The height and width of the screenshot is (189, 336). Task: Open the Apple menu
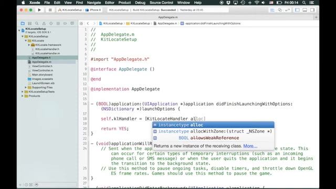point(23,3)
